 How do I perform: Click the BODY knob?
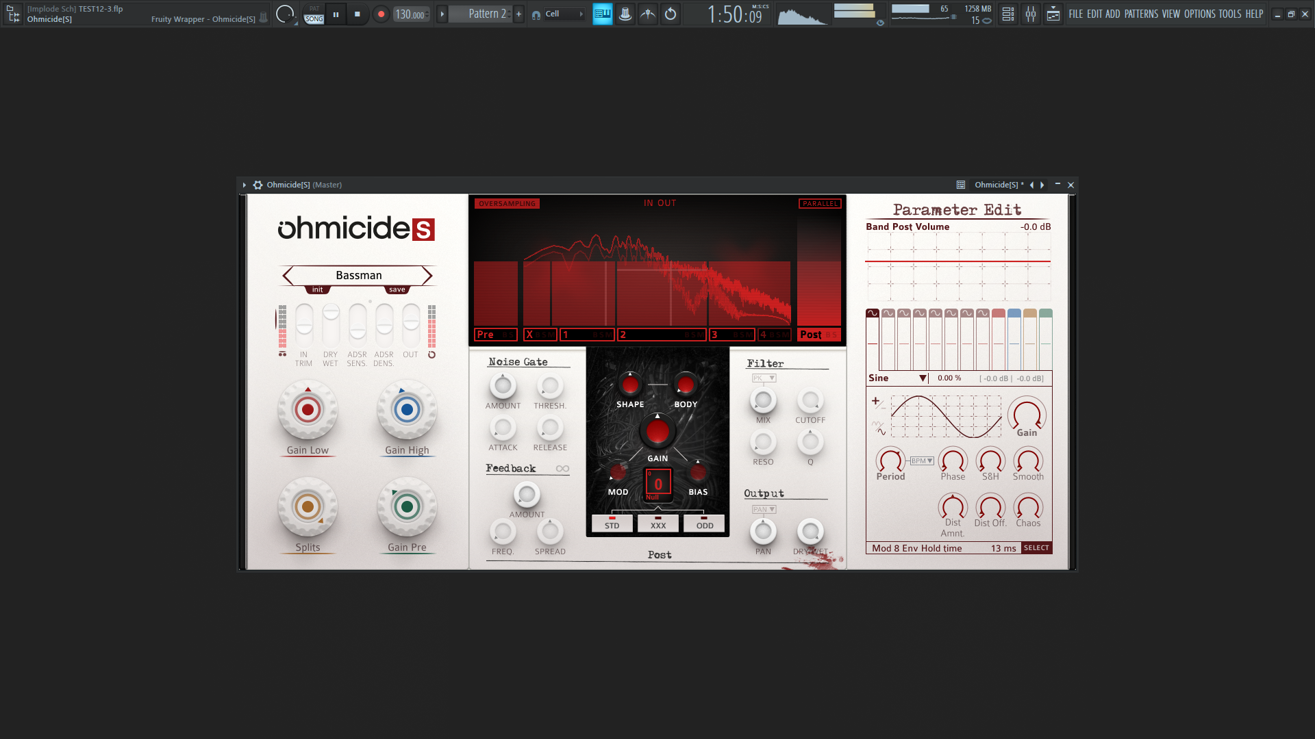coord(686,385)
